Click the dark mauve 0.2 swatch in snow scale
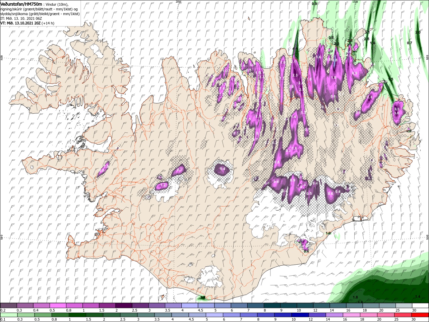The image size is (429, 322). pyautogui.click(x=8, y=306)
